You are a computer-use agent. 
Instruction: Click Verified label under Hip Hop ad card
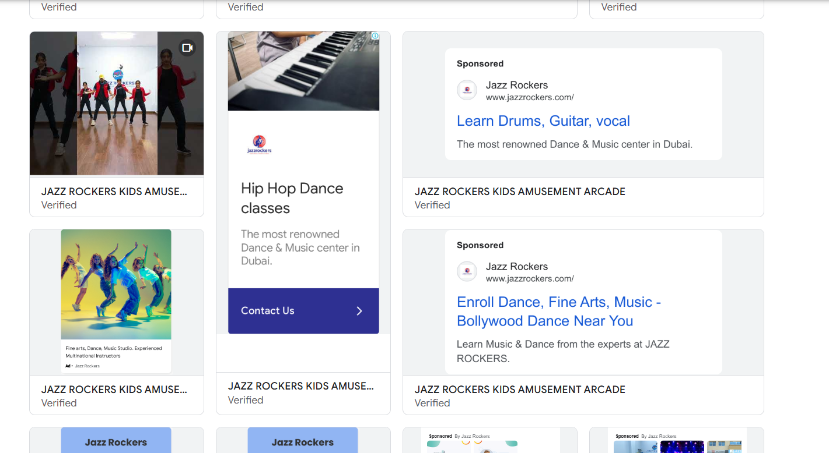tap(246, 400)
